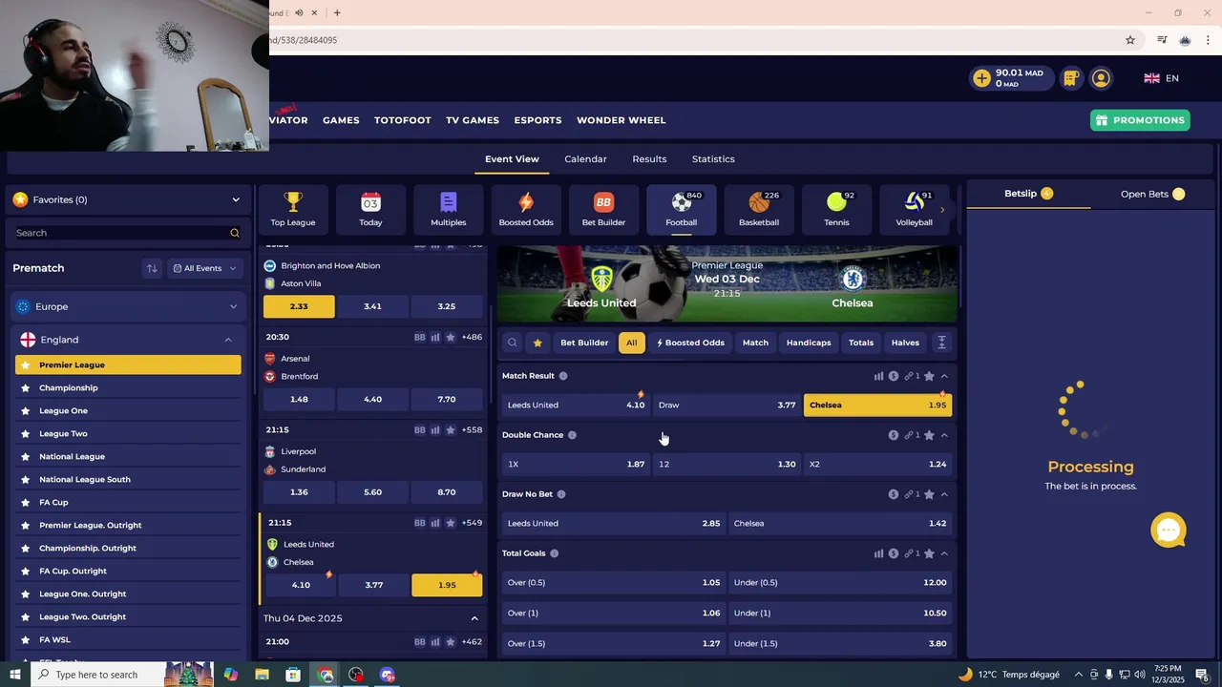
Task: Select the Multiples sport icon
Action: coord(448,209)
